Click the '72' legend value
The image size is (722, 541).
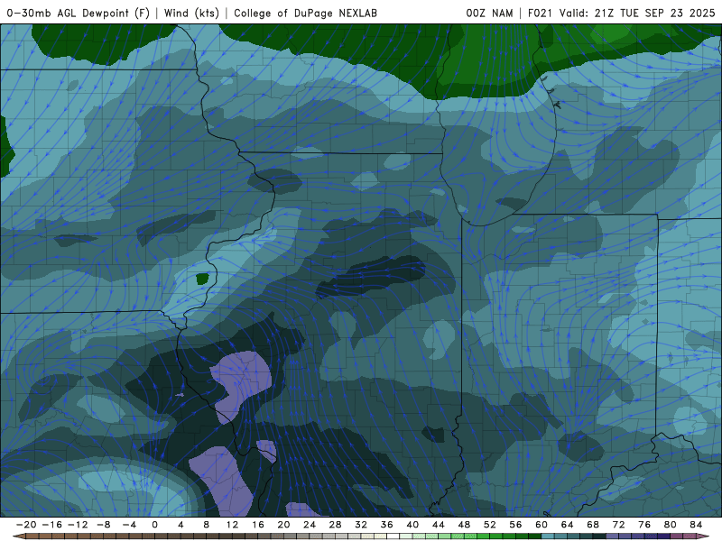click(x=619, y=525)
